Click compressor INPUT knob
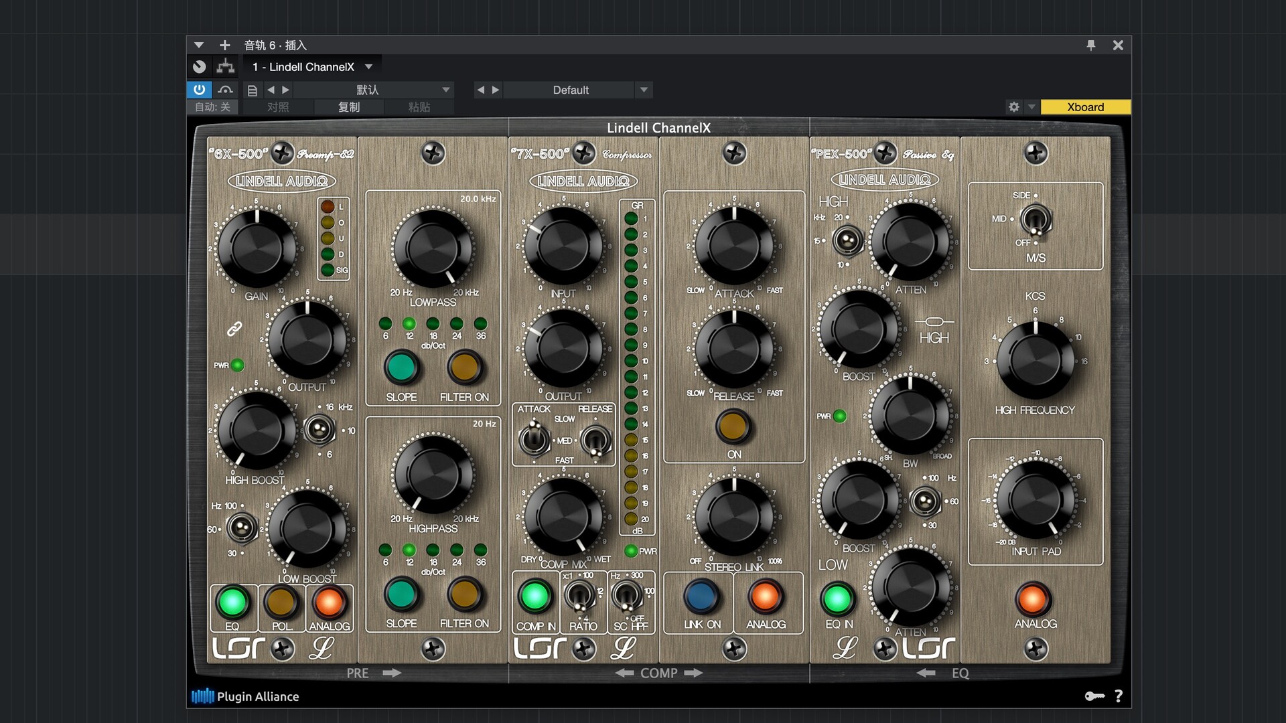This screenshot has height=723, width=1286. pyautogui.click(x=563, y=246)
